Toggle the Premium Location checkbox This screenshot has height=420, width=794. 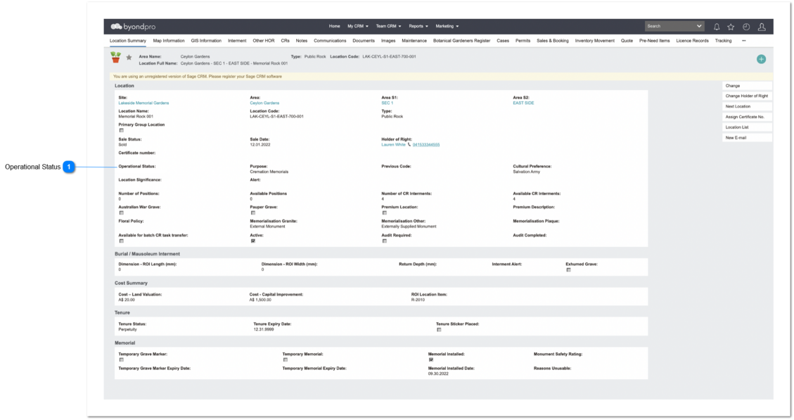385,212
